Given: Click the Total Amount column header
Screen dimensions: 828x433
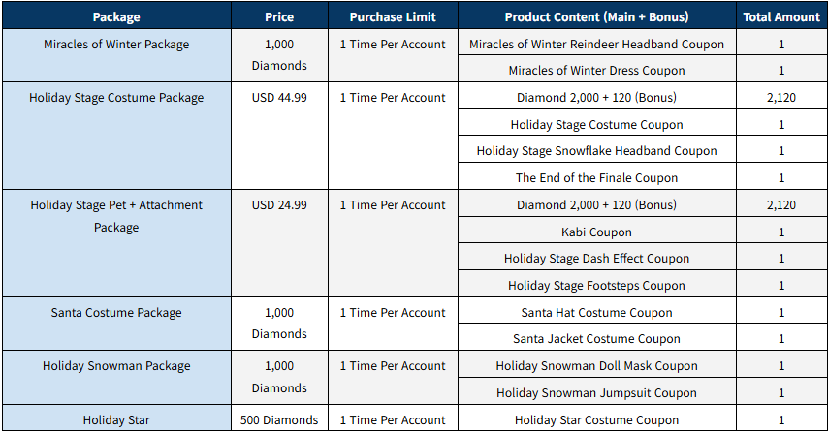Looking at the screenshot, I should pyautogui.click(x=780, y=16).
